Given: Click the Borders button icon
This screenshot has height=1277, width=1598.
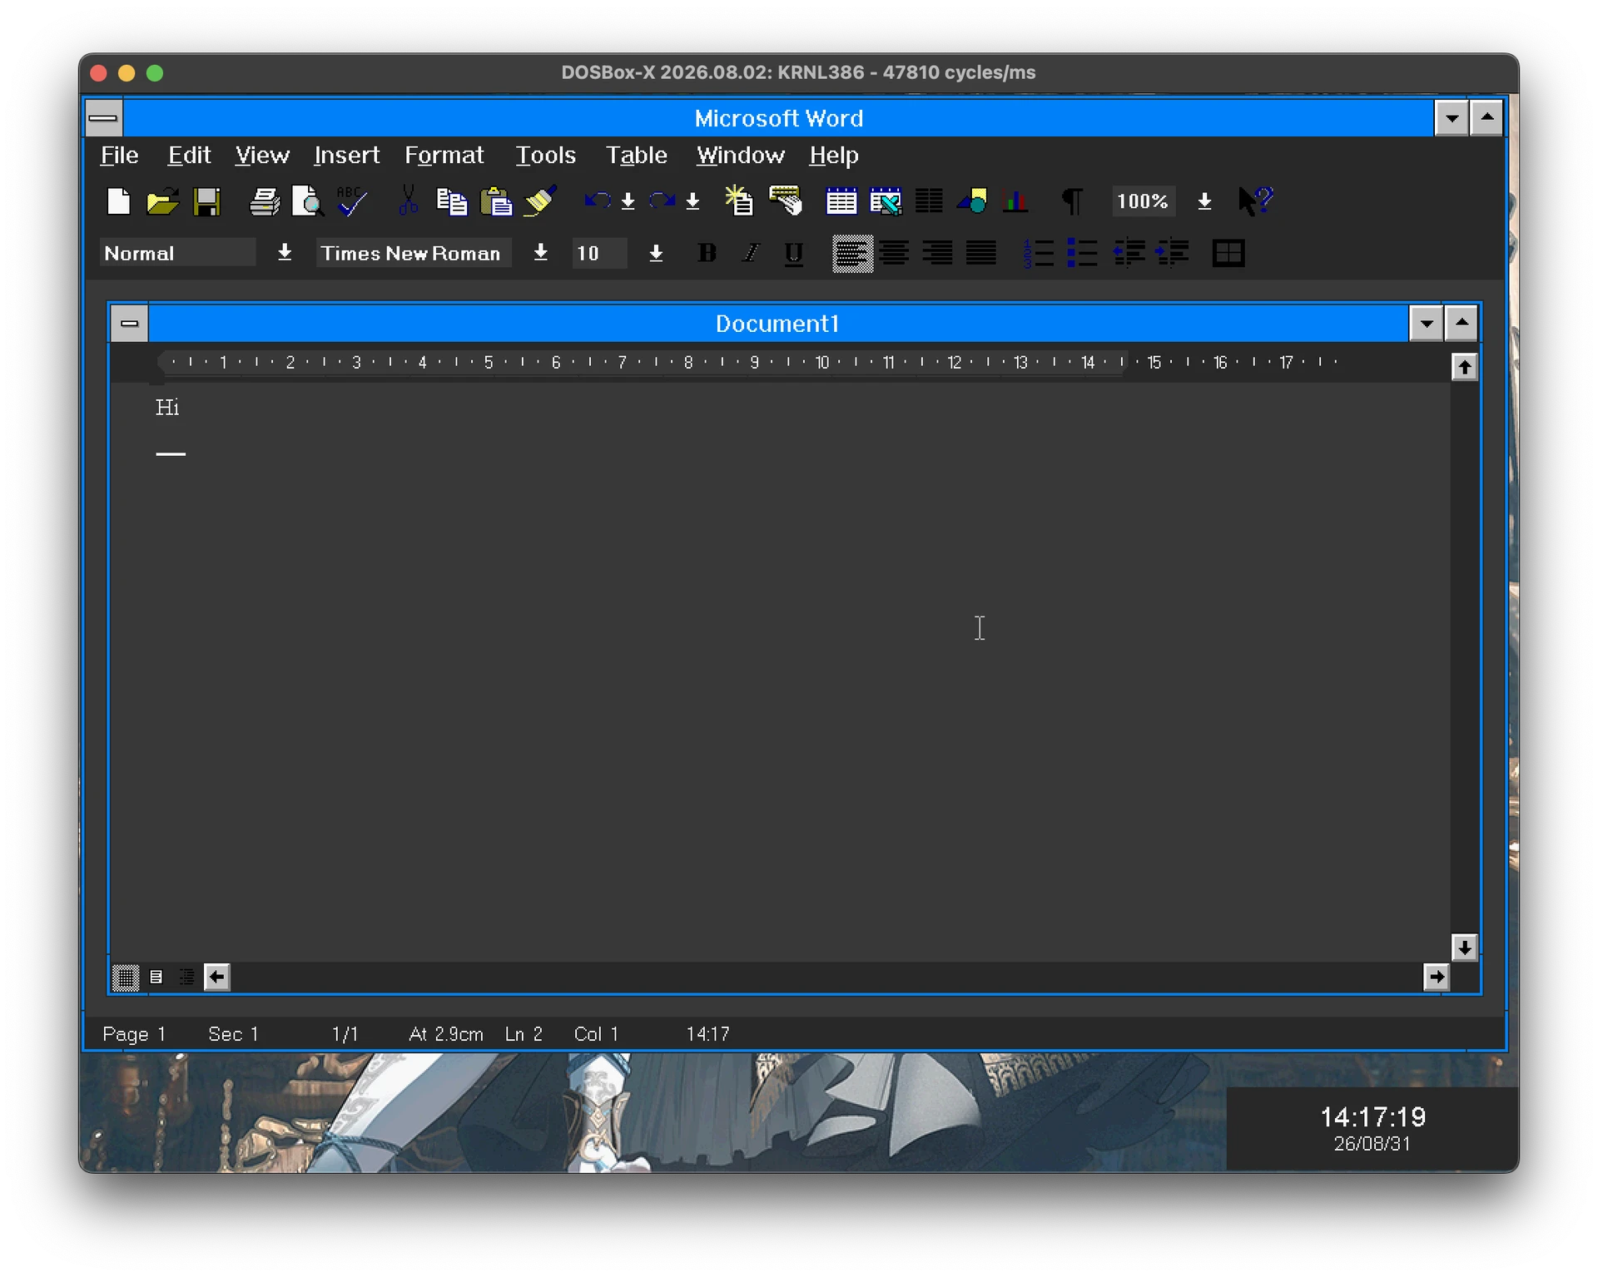Looking at the screenshot, I should pyautogui.click(x=1228, y=253).
